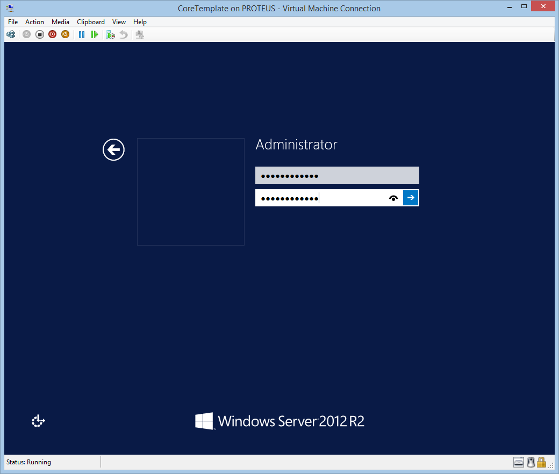Viewport: 559px width, 474px height.
Task: Expand the Clipboard menu
Action: tap(91, 22)
